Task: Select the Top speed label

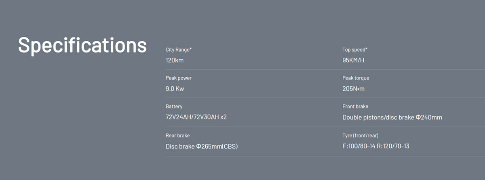Action: click(x=355, y=50)
